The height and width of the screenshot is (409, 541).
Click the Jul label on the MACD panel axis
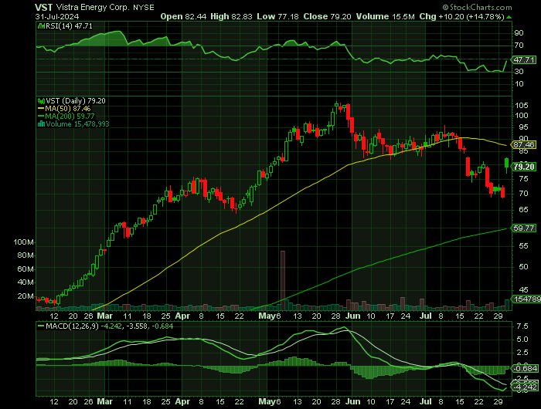(x=427, y=401)
